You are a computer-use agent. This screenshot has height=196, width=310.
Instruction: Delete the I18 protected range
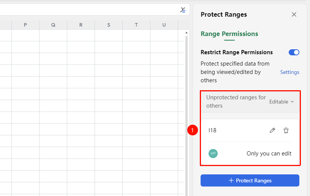tap(286, 130)
